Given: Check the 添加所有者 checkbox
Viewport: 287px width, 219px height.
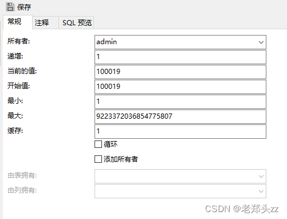Looking at the screenshot, I should coord(98,159).
